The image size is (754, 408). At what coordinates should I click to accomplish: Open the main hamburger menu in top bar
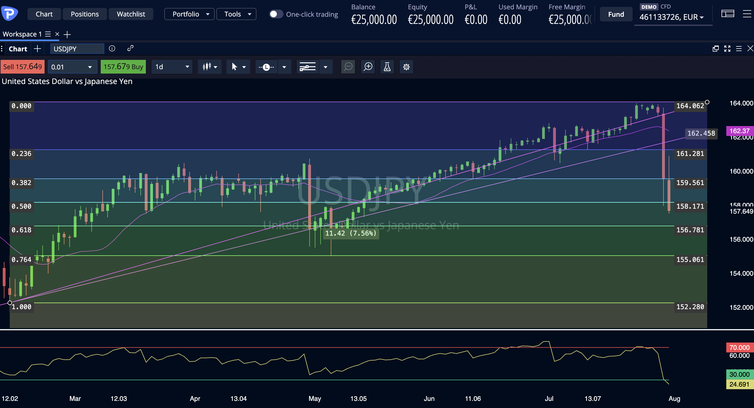747,14
